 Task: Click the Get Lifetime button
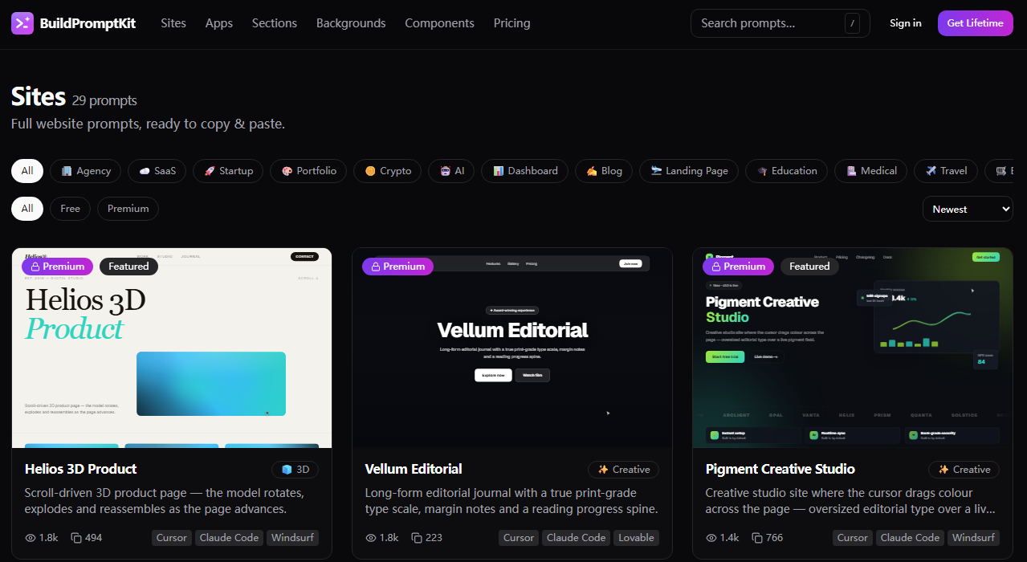tap(976, 23)
